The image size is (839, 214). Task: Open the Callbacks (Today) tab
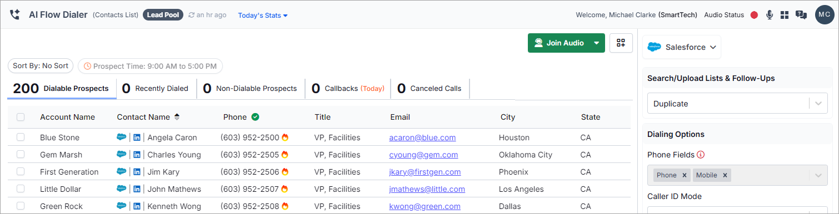(348, 88)
